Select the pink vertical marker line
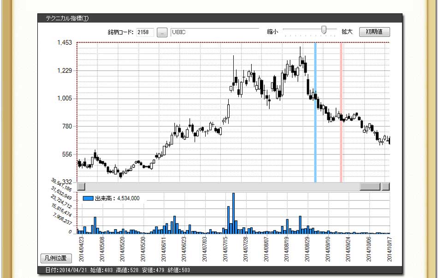This screenshot has width=438, height=278. (341, 113)
